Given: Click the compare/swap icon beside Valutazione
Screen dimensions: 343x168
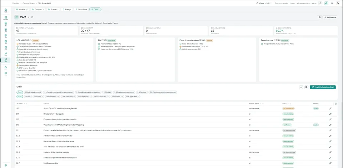Looking at the screenshot, I should pos(319,17).
